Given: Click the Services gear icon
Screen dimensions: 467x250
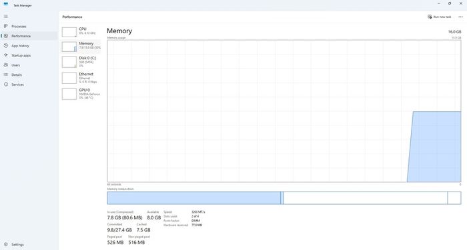Looking at the screenshot, I should click(x=5, y=84).
